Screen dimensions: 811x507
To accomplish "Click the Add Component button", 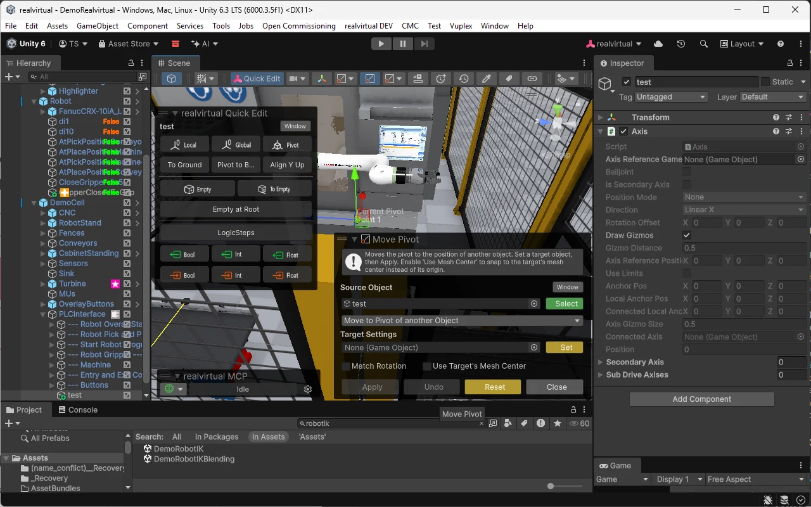I will [701, 399].
